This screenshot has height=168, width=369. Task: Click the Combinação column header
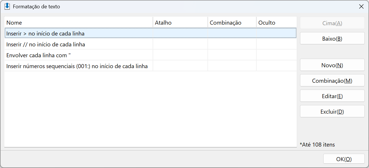tap(232, 23)
